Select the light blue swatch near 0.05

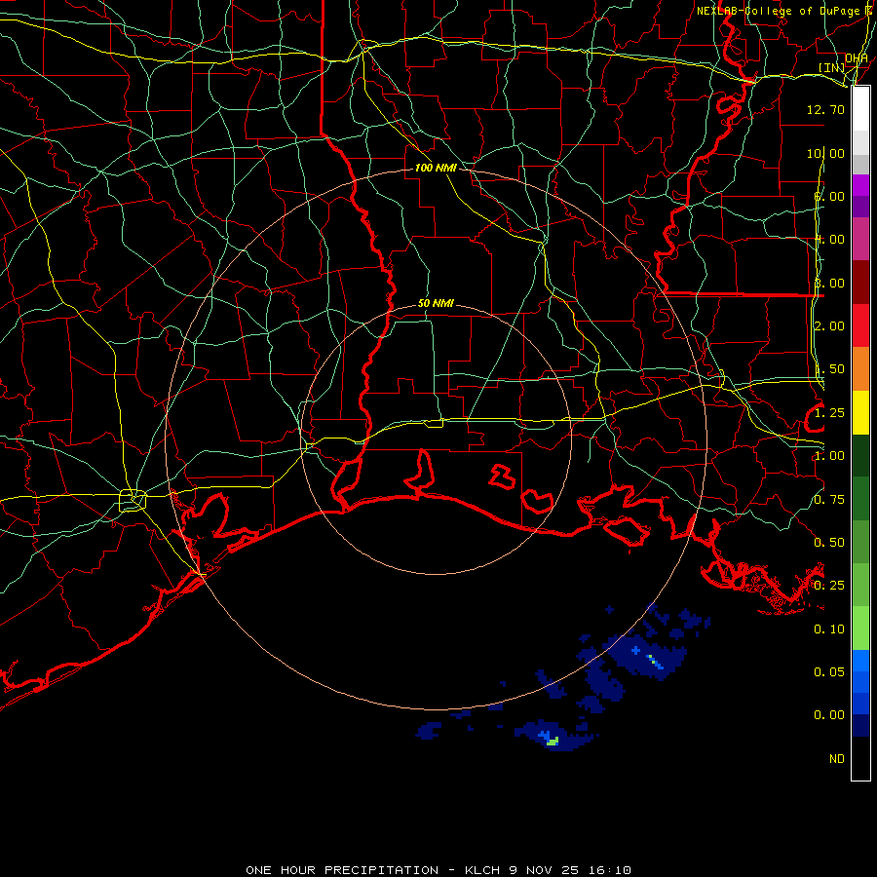pyautogui.click(x=860, y=661)
